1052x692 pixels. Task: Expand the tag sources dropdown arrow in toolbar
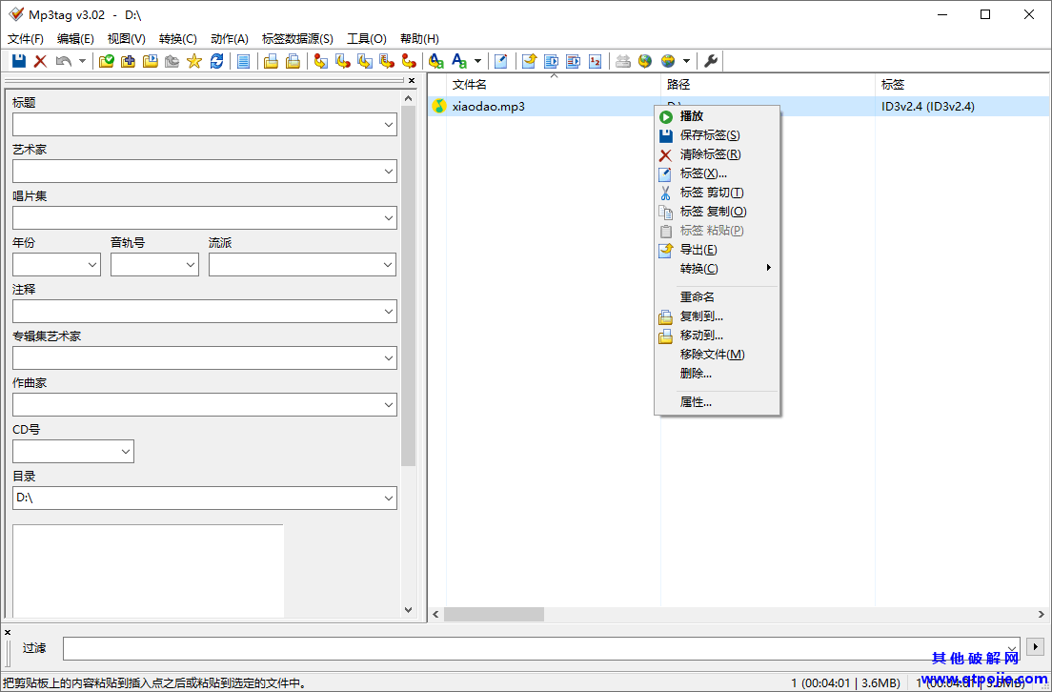pyautogui.click(x=686, y=61)
